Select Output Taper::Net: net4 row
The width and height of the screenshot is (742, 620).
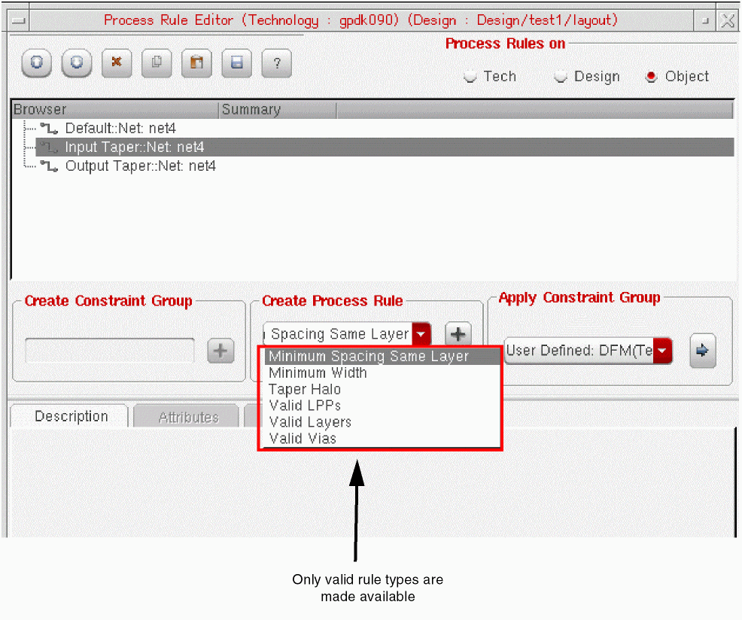[x=141, y=166]
